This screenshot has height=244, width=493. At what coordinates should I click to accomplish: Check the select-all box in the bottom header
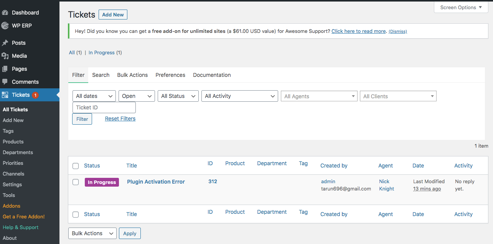[x=76, y=214]
